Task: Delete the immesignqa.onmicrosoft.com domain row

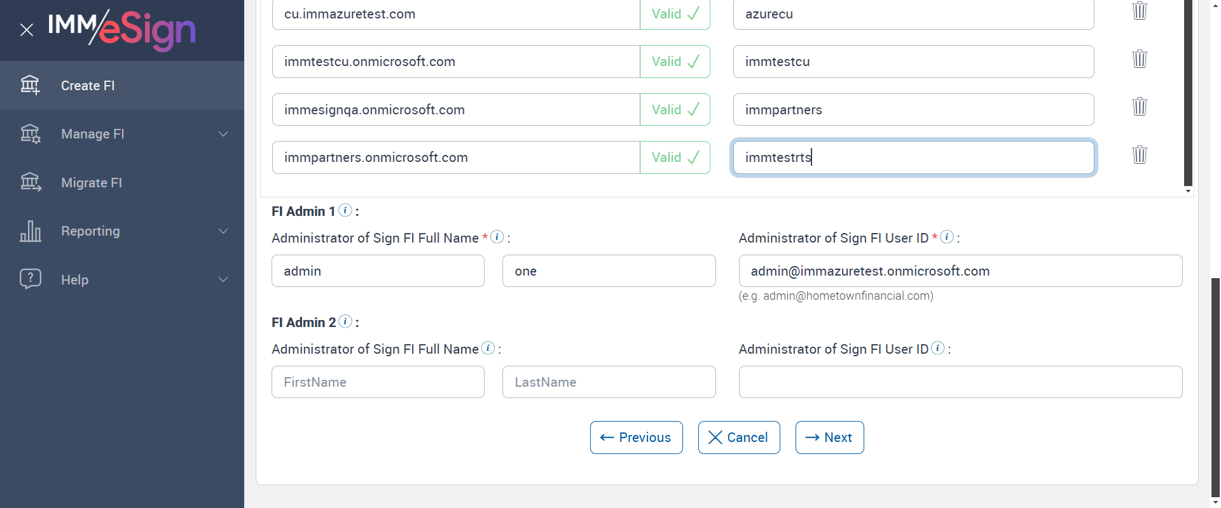Action: point(1140,107)
